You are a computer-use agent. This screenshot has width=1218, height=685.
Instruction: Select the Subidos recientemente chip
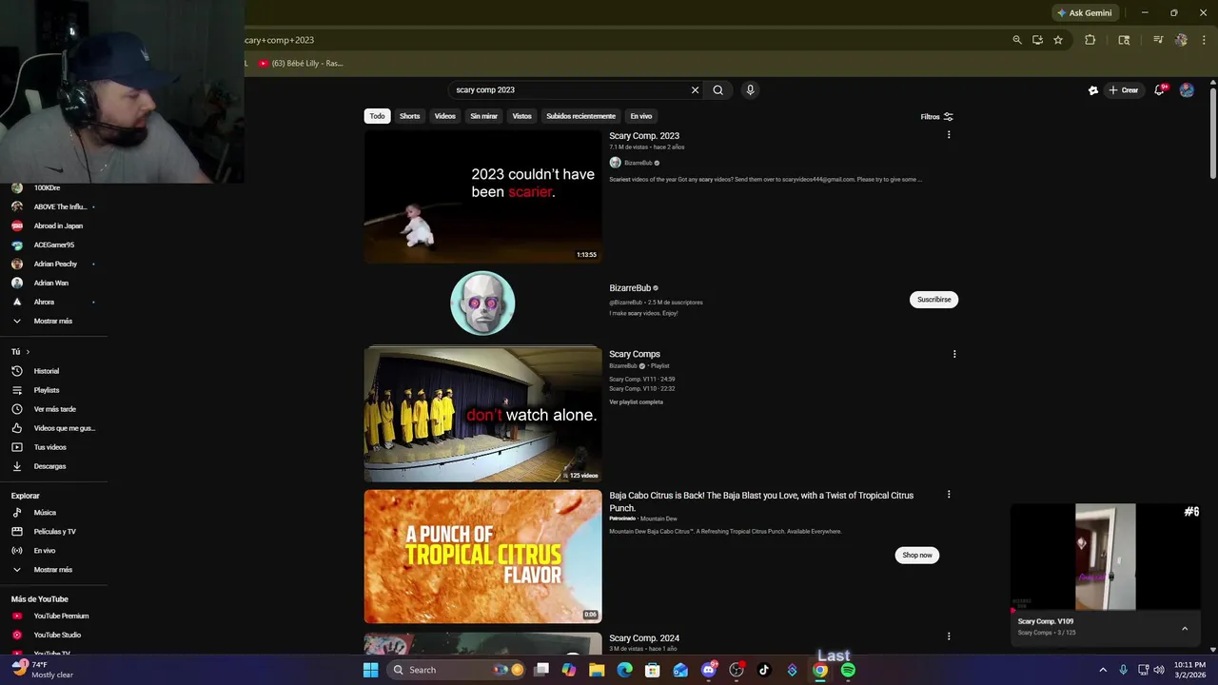[580, 116]
